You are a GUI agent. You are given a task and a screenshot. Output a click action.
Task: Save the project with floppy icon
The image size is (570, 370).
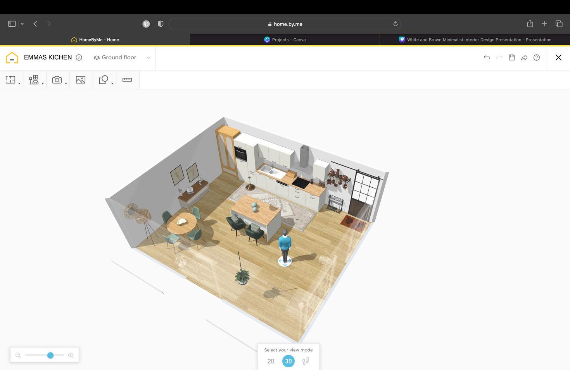[x=512, y=58]
